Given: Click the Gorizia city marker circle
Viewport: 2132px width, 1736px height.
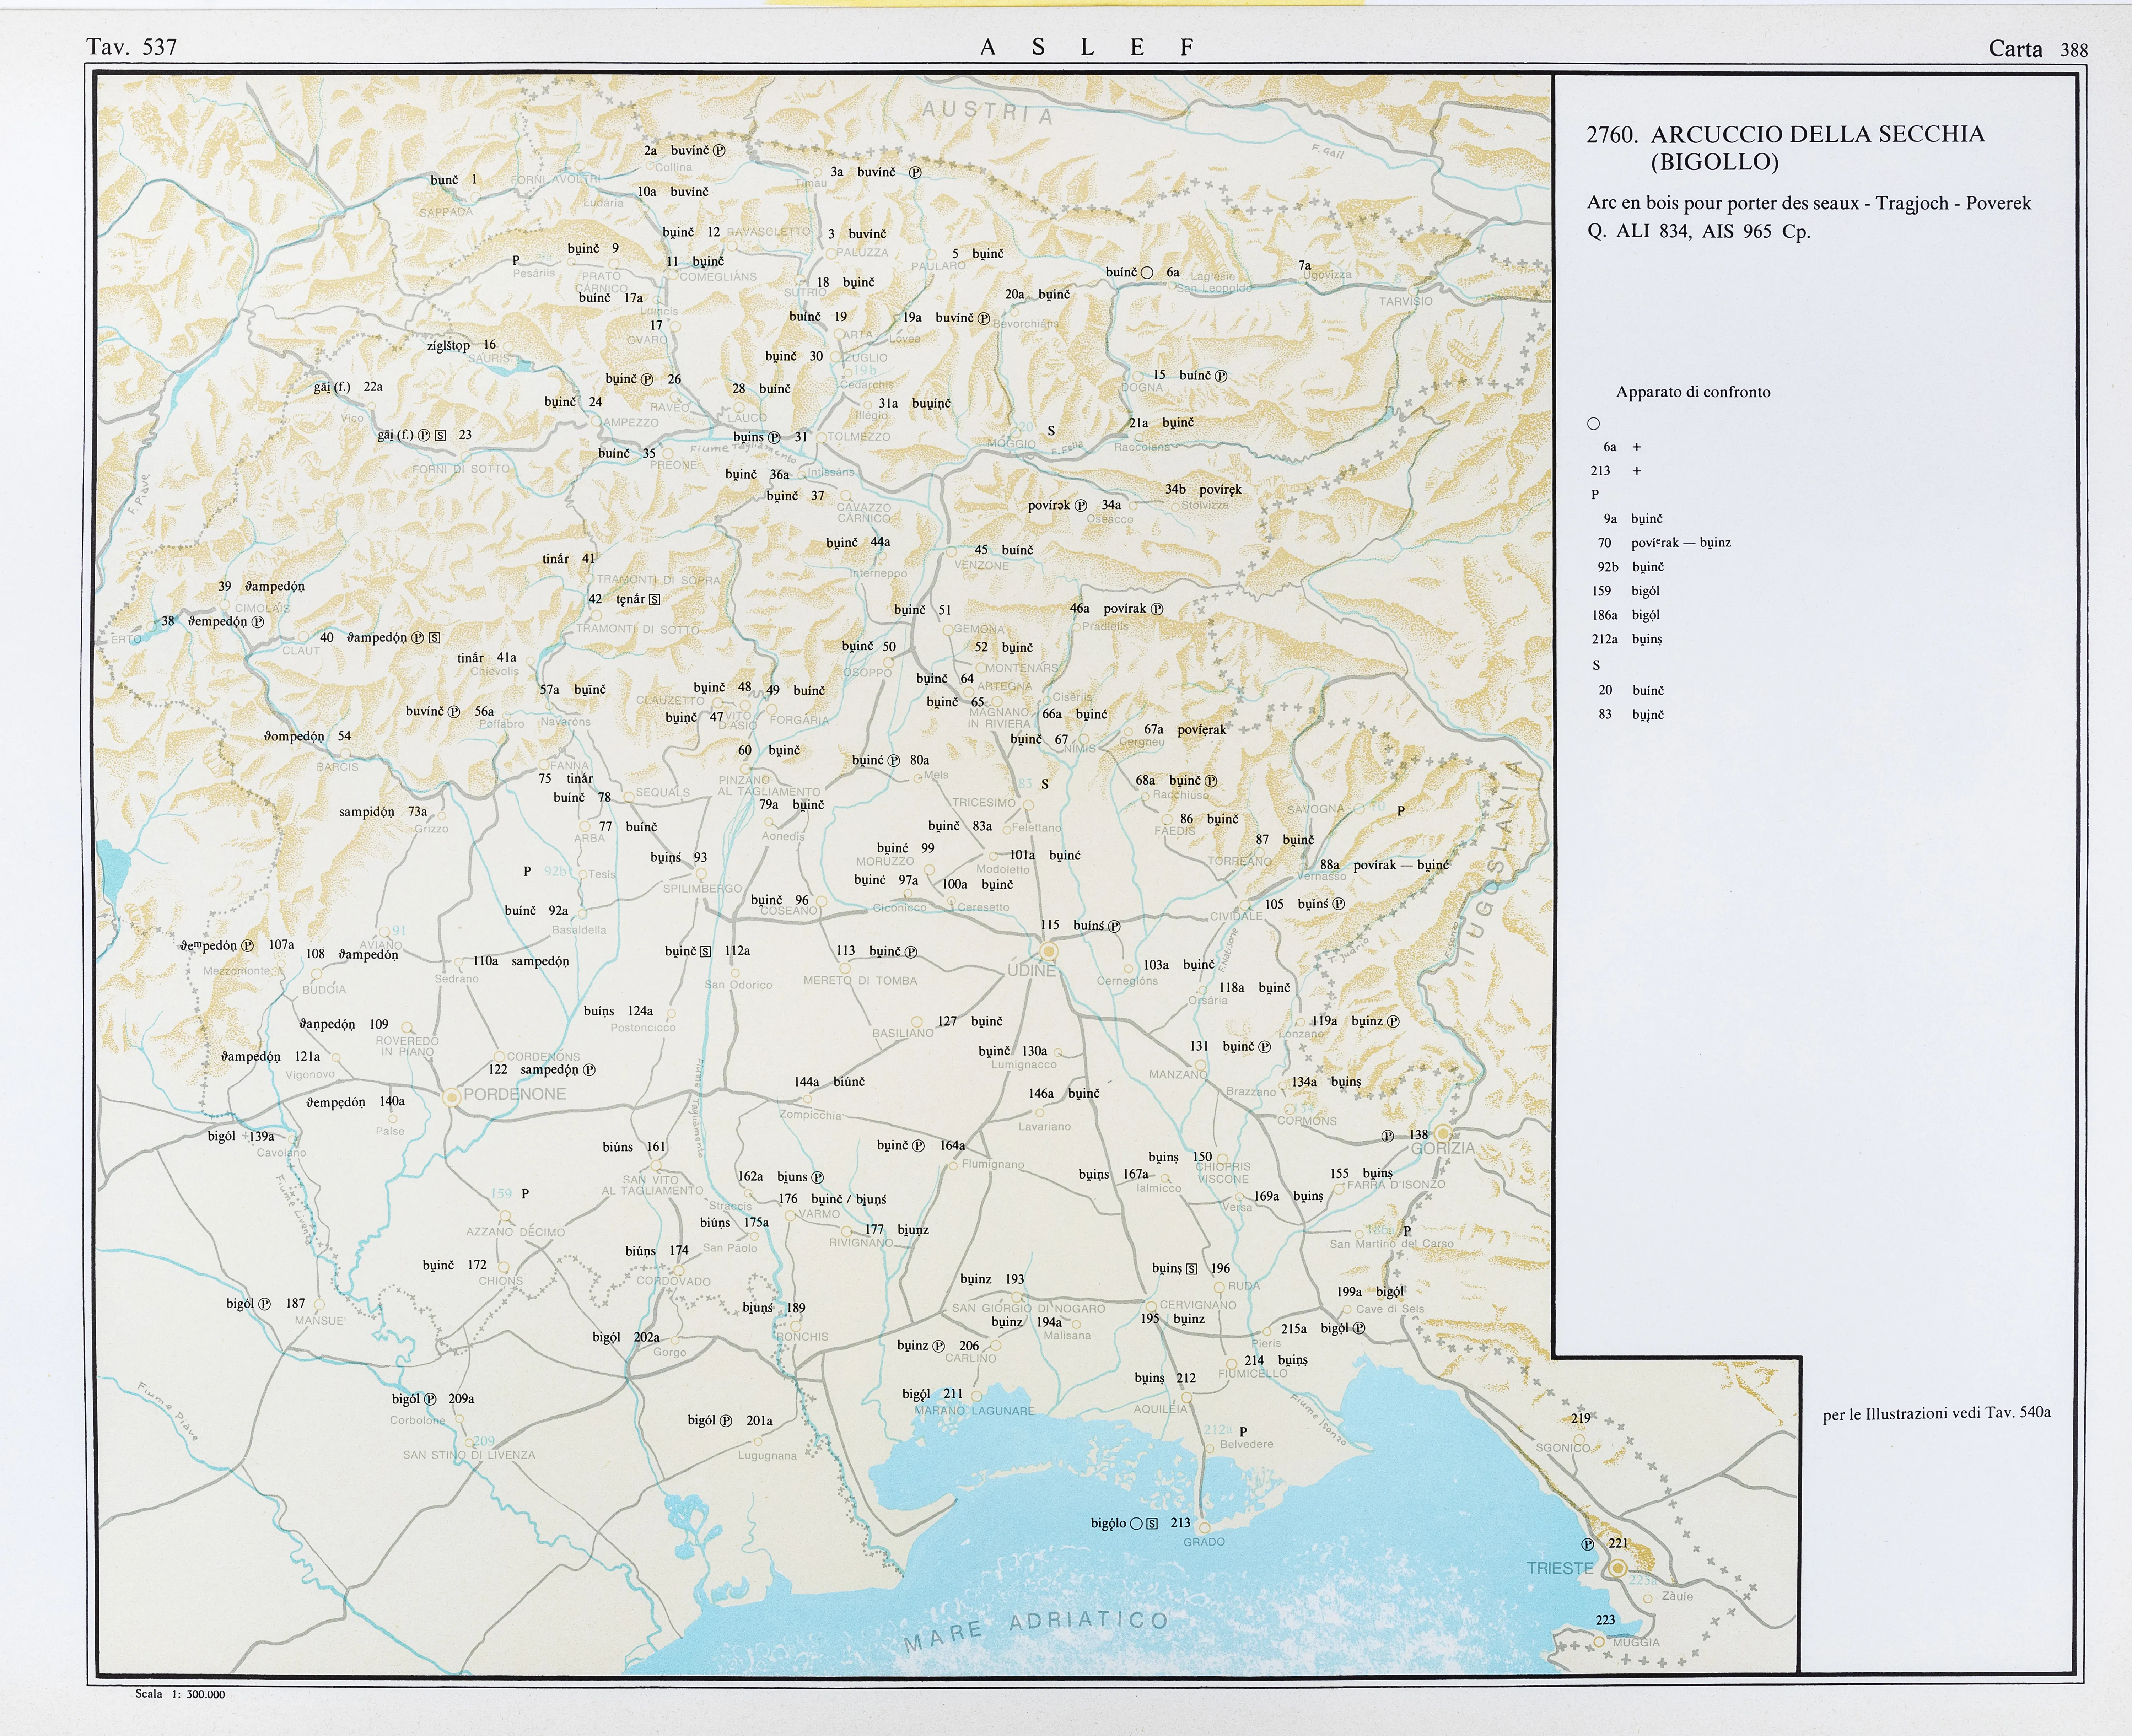Looking at the screenshot, I should [x=1443, y=1133].
